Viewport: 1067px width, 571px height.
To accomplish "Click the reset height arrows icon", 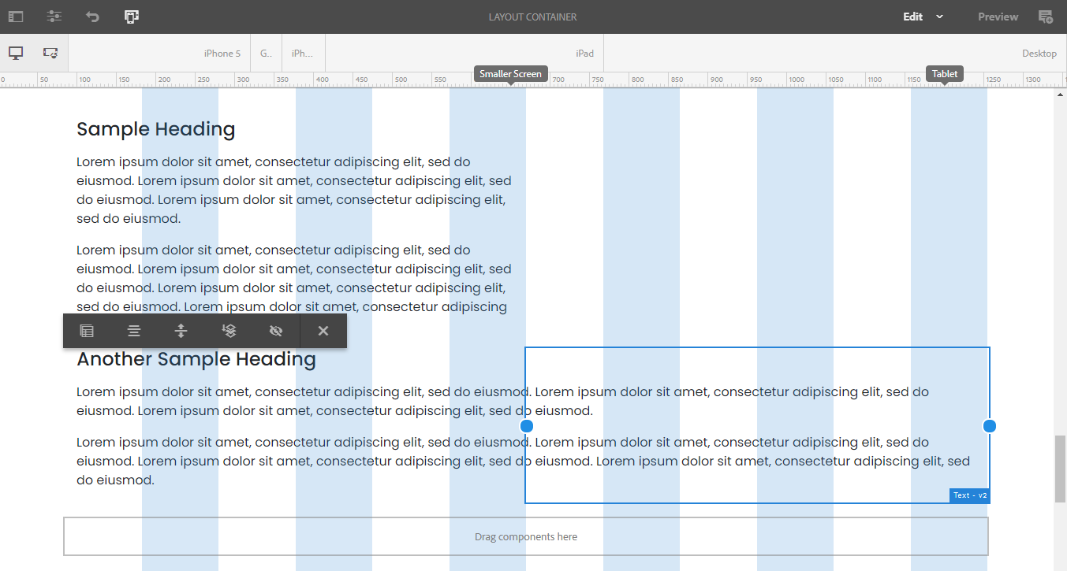I will coord(181,331).
